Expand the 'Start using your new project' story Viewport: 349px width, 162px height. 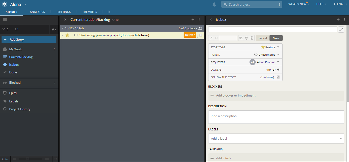(62, 35)
